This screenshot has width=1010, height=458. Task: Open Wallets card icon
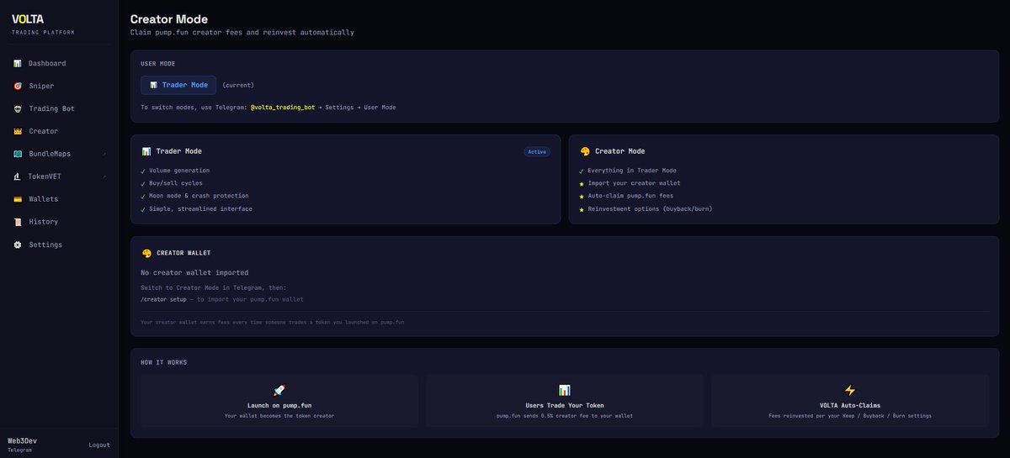click(x=17, y=199)
